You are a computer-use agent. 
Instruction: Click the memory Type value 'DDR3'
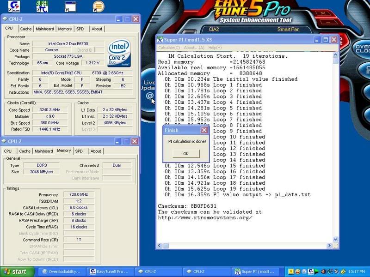(42, 165)
